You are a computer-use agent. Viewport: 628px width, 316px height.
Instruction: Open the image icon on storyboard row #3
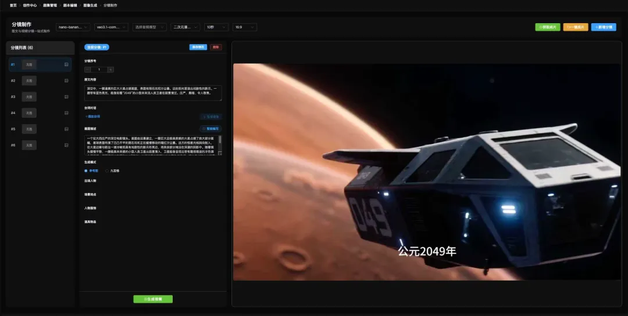pyautogui.click(x=66, y=97)
